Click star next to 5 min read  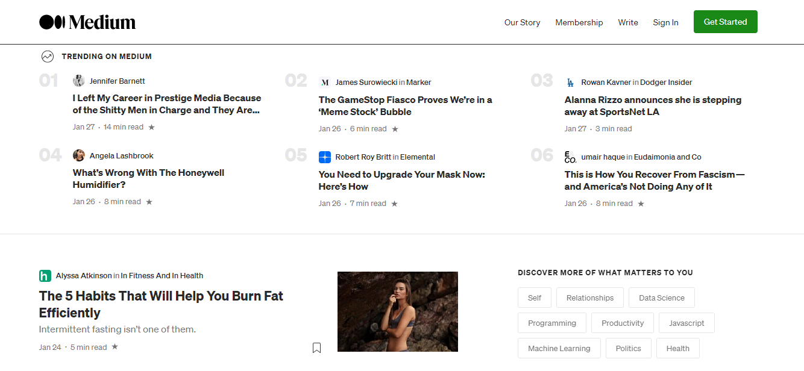pos(115,347)
